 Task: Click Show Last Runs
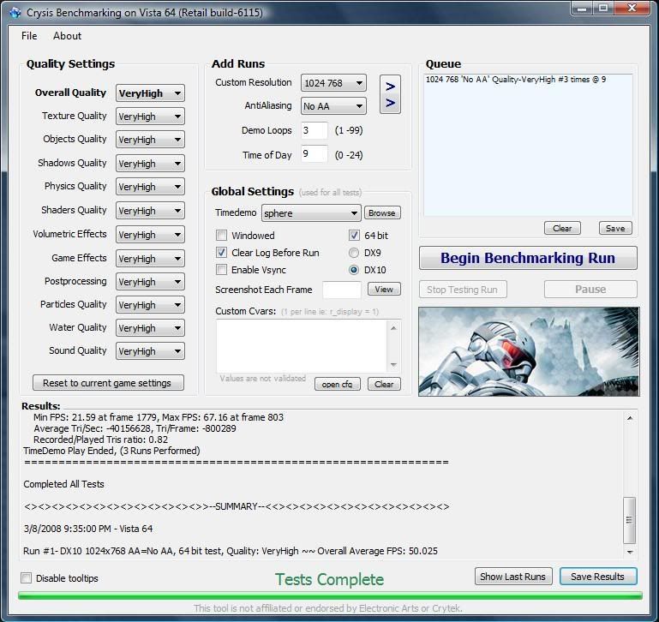pyautogui.click(x=512, y=577)
